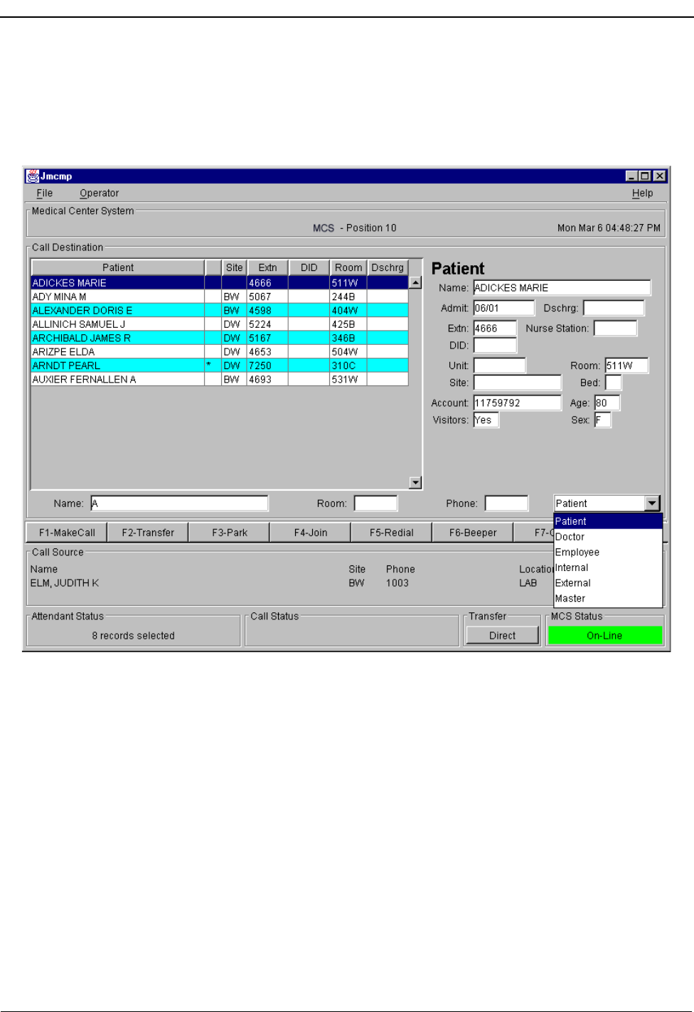Image resolution: width=694 pixels, height=1012 pixels.
Task: Click the Phone search input field
Action: pos(506,504)
